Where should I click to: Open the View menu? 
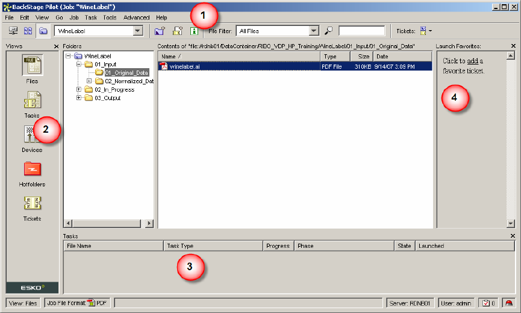point(42,17)
